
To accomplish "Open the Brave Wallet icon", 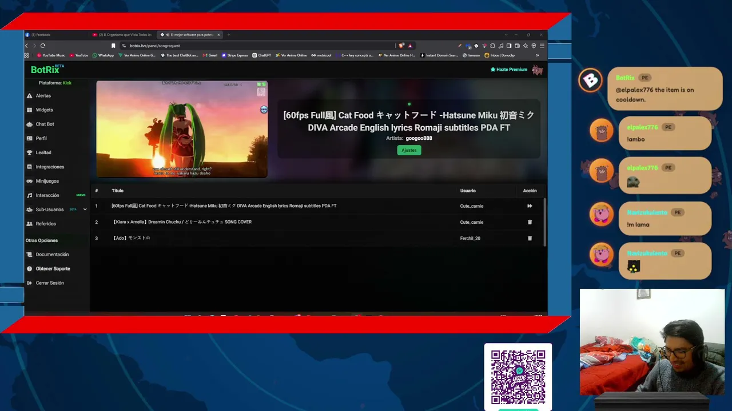I will (x=517, y=46).
